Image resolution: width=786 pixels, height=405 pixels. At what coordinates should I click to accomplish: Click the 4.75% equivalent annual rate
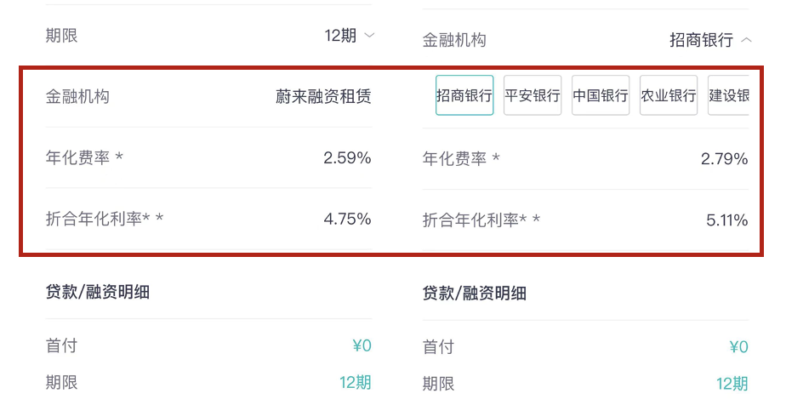point(347,219)
